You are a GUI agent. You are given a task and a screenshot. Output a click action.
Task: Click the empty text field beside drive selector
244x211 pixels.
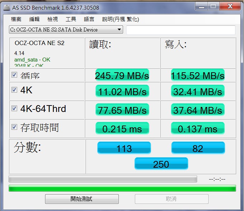[x=181, y=30]
